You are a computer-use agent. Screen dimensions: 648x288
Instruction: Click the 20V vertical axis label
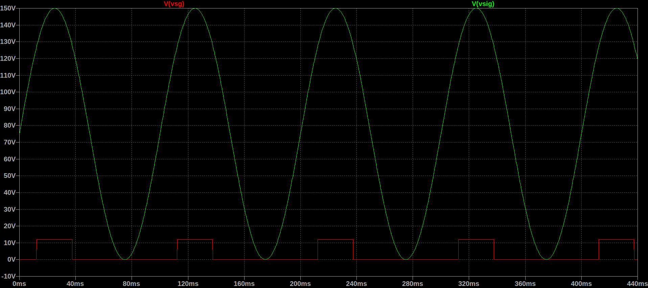point(9,226)
